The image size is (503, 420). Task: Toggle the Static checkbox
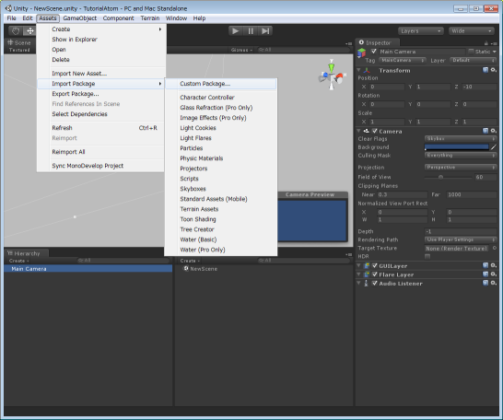(471, 52)
